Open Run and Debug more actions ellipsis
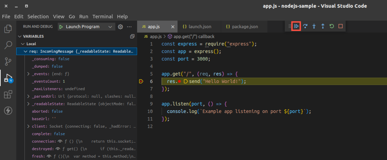 tap(129, 27)
